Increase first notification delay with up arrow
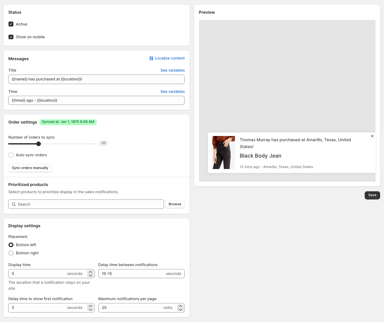Viewport: 384px width, 322px height. coord(91,306)
